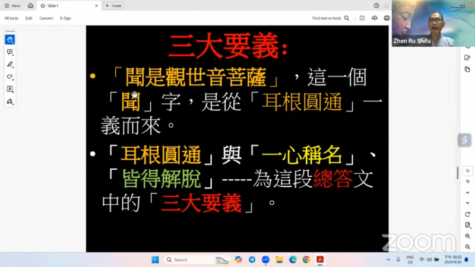Open the Windows Start menu
Viewport: 475px width, 267px height.
click(x=155, y=260)
